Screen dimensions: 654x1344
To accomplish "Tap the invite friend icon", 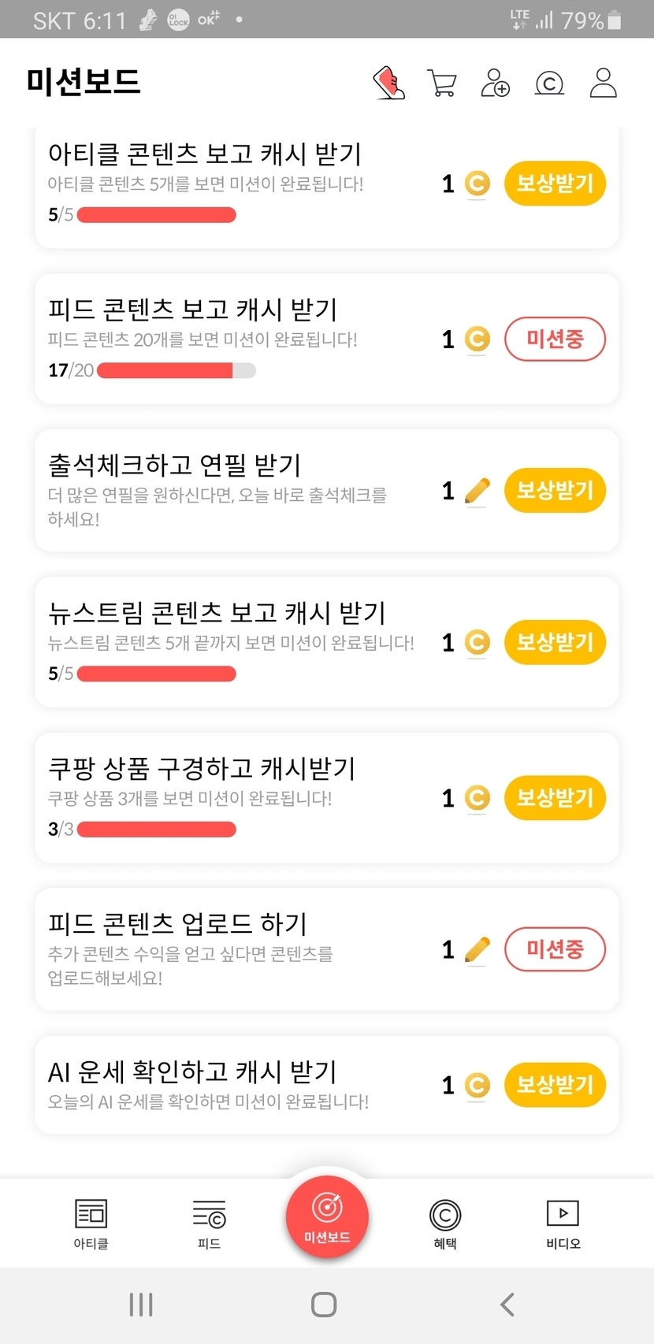I will pos(495,83).
